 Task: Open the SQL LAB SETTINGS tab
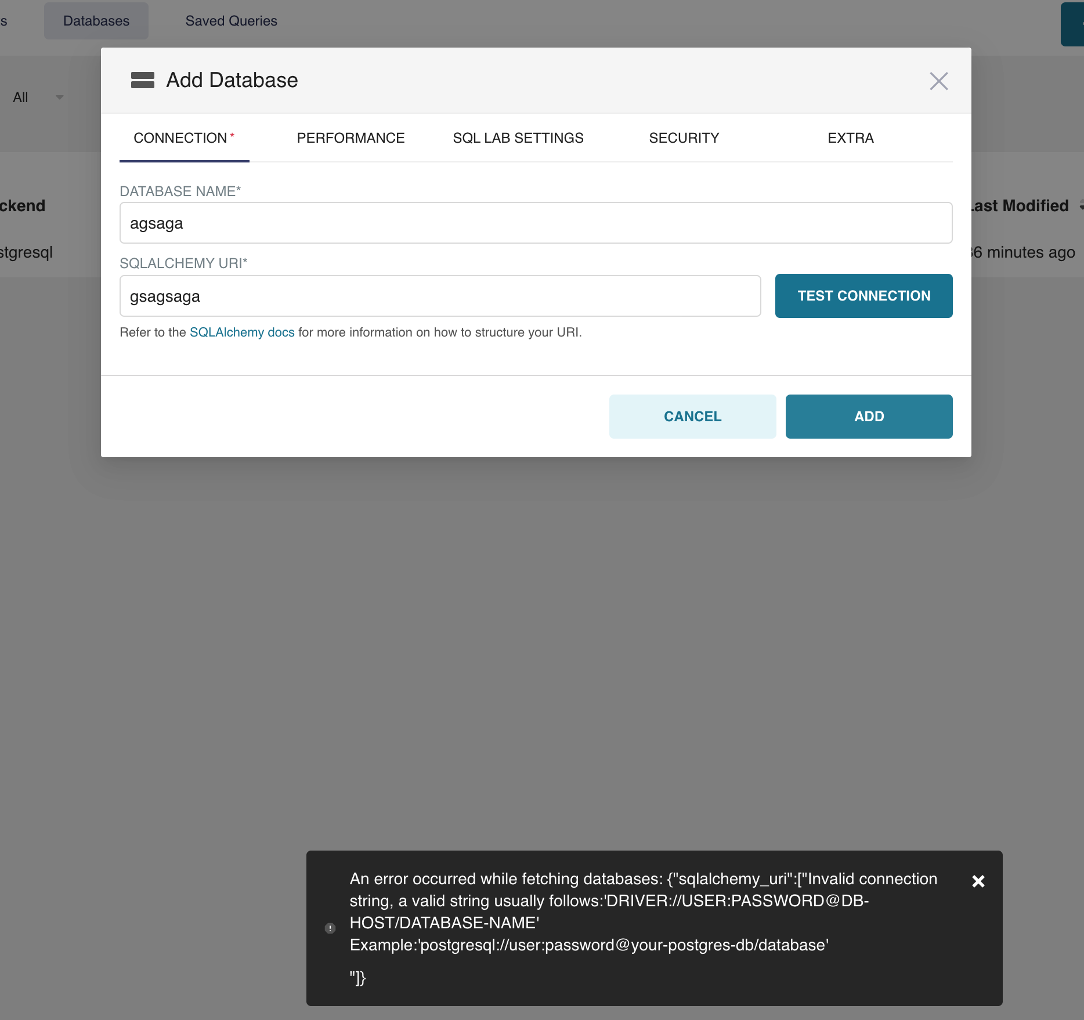[518, 138]
